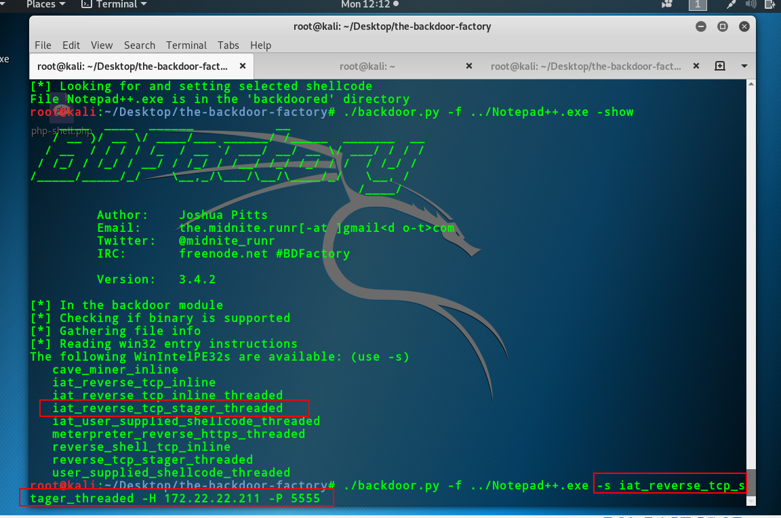Click the text cave_miner_inline

point(115,370)
